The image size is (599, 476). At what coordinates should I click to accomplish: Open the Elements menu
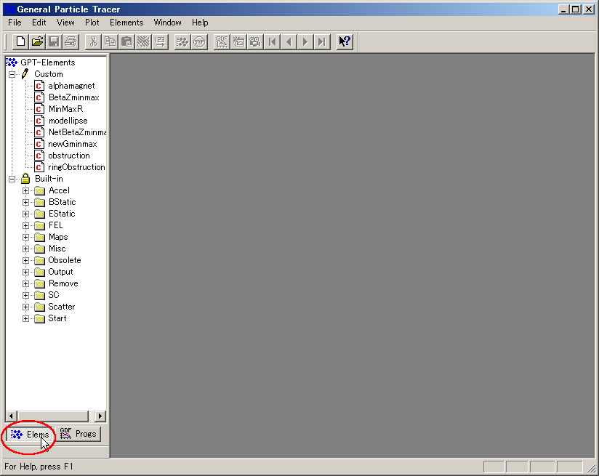(126, 23)
